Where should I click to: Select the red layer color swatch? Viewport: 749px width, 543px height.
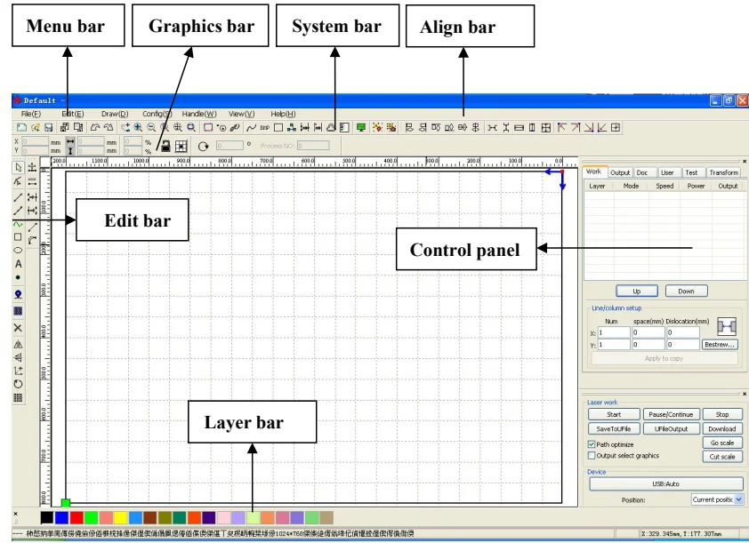(77, 518)
